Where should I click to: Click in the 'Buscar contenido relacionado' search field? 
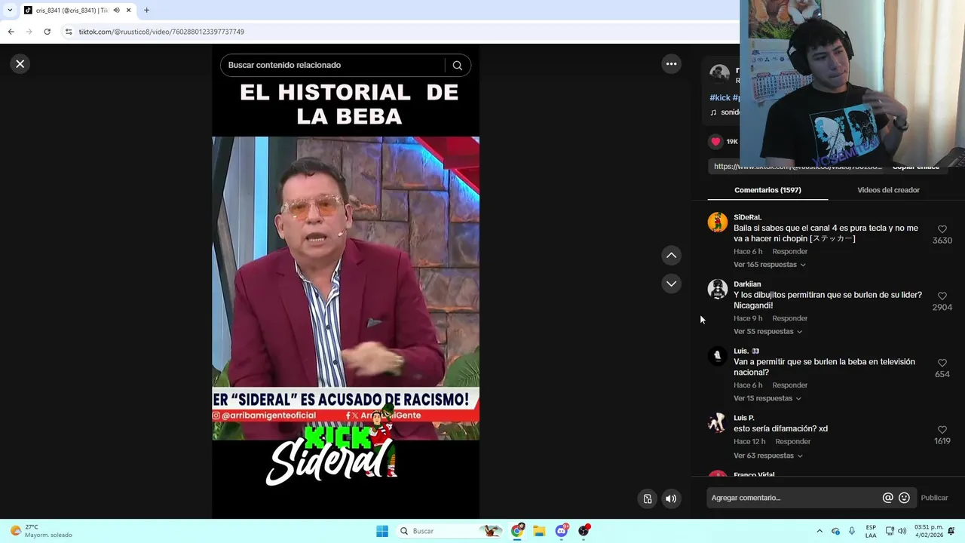point(332,66)
